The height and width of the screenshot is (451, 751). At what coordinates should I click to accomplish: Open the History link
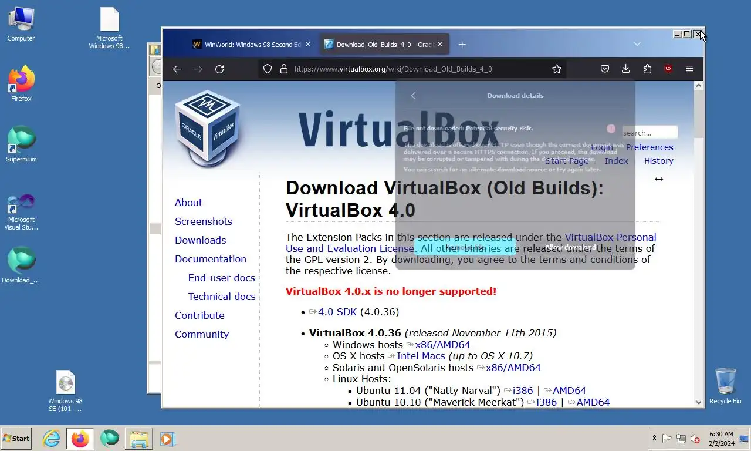click(x=658, y=161)
